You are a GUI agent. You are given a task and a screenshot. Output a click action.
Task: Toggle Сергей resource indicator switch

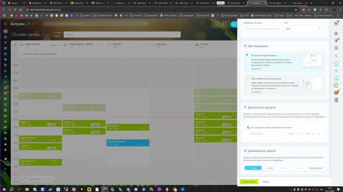[x=110, y=45]
